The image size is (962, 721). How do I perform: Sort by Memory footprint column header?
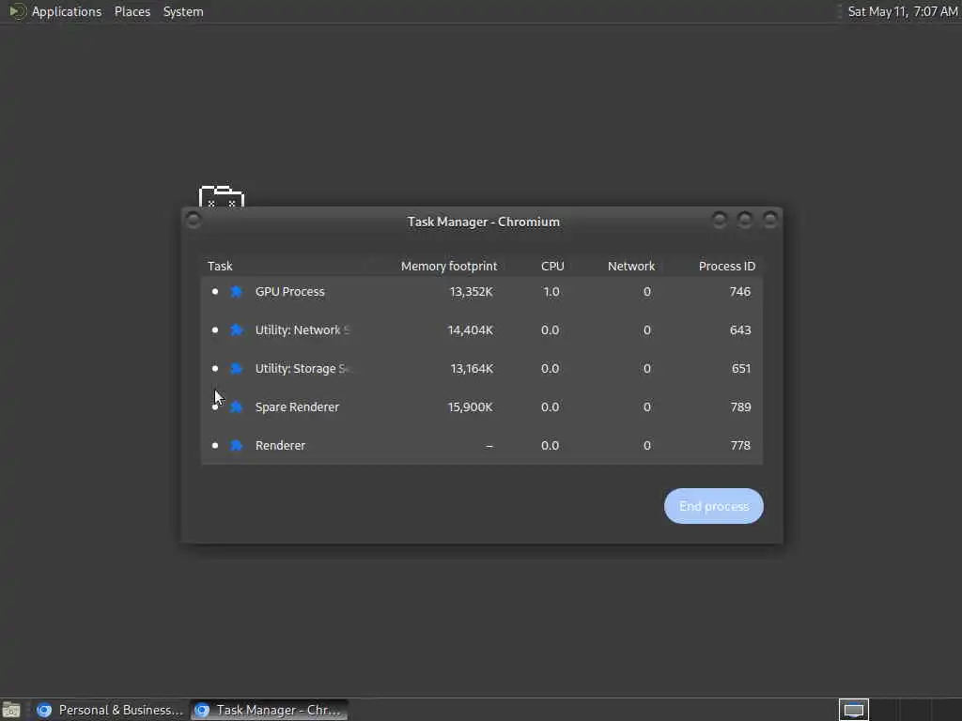click(448, 266)
